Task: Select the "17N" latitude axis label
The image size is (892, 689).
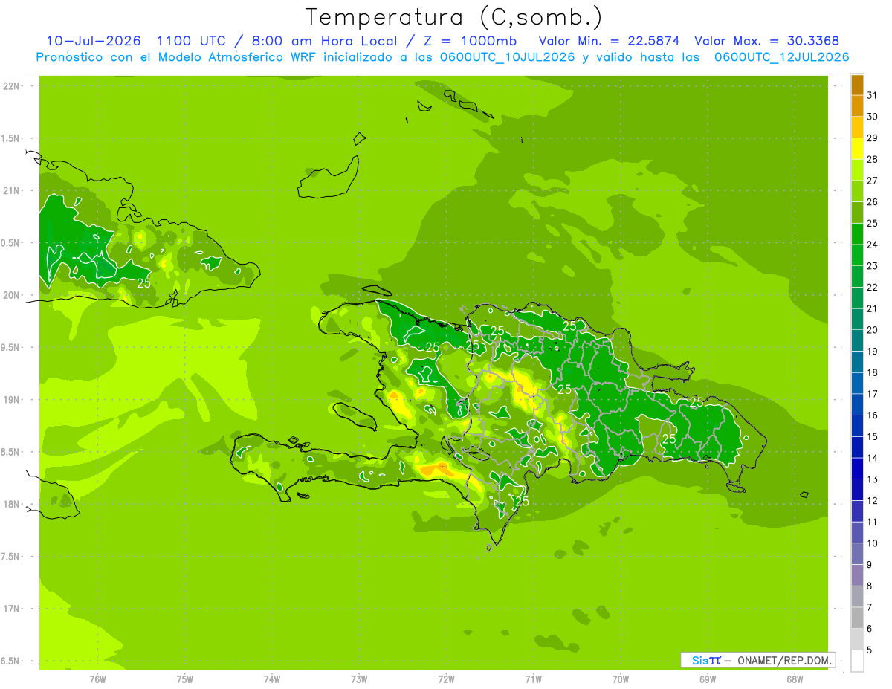Action: pos(10,609)
